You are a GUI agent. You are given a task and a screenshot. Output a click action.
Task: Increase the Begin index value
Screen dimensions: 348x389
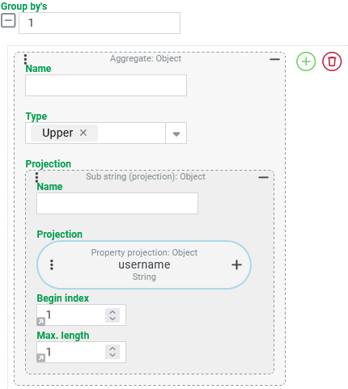coord(112,312)
